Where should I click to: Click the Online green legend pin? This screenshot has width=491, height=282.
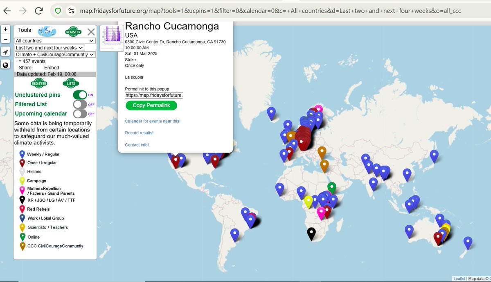tap(22, 236)
